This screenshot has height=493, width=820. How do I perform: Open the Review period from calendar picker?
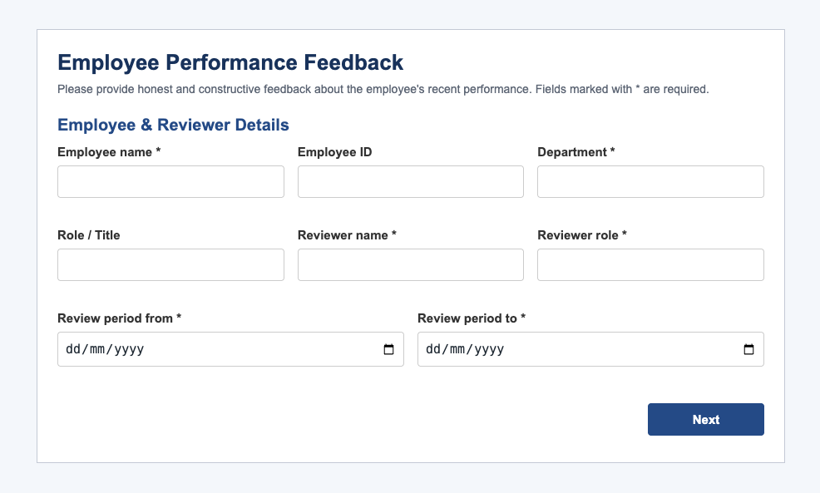[x=388, y=349]
